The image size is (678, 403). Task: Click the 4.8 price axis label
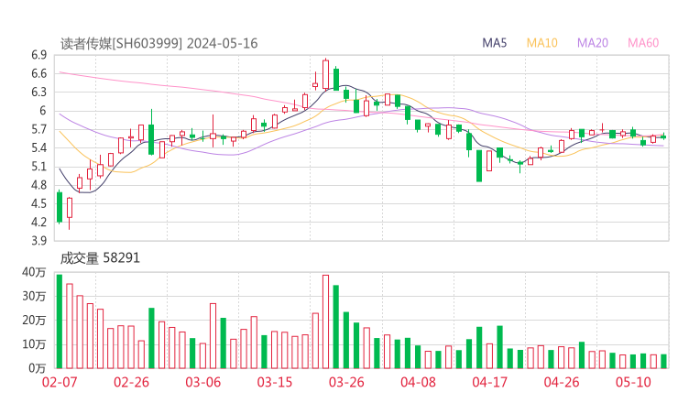click(x=38, y=185)
